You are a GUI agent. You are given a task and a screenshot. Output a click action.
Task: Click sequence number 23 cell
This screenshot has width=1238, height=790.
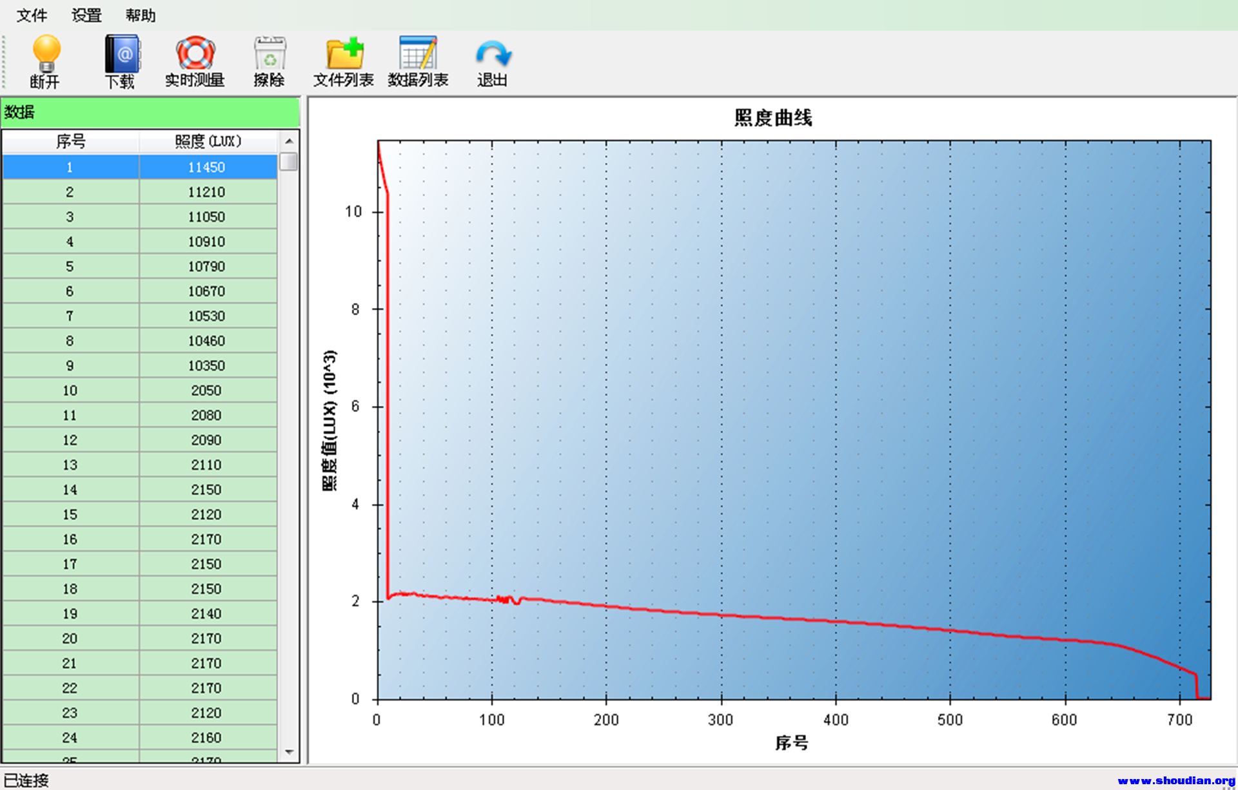[70, 713]
